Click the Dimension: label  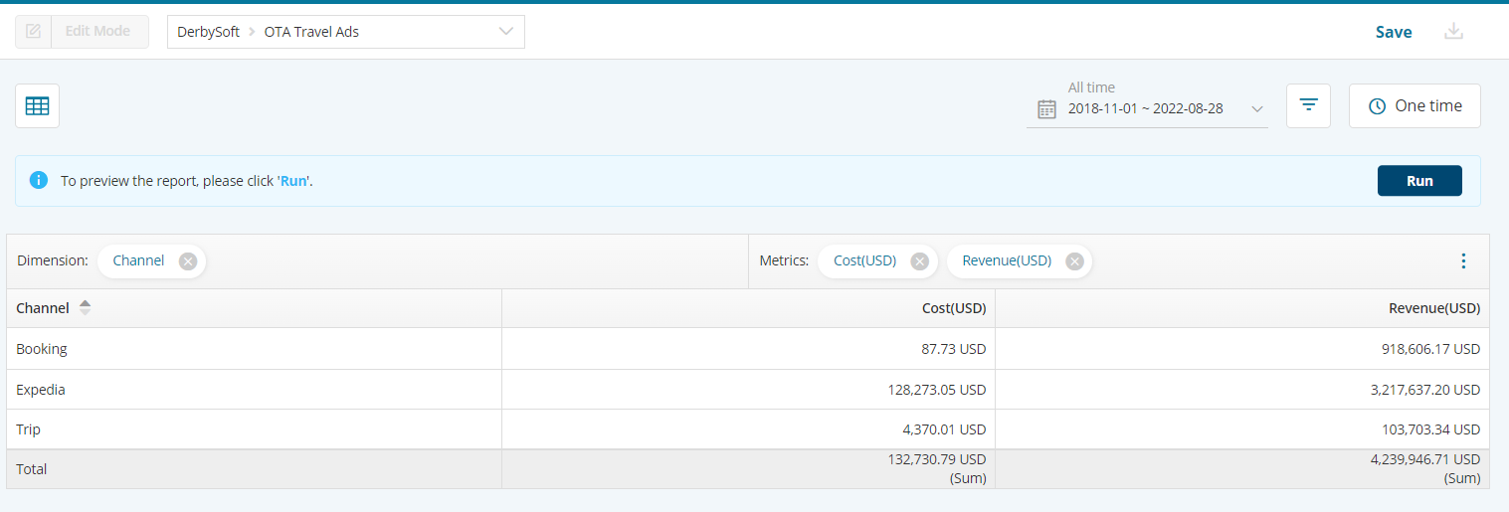(x=53, y=260)
